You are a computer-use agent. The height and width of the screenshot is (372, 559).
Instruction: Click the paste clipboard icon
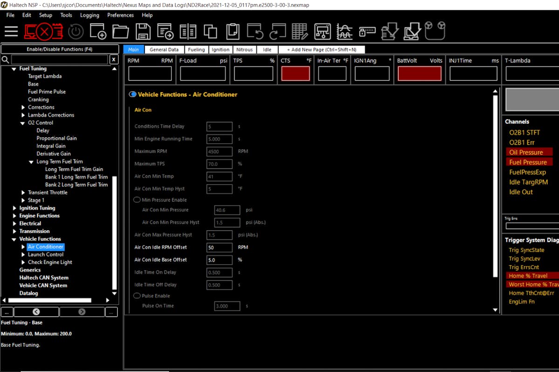tap(232, 32)
